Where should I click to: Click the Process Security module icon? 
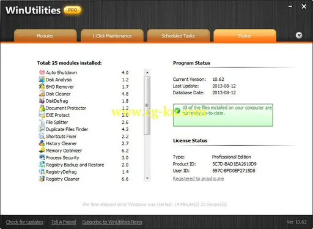[x=42, y=157]
